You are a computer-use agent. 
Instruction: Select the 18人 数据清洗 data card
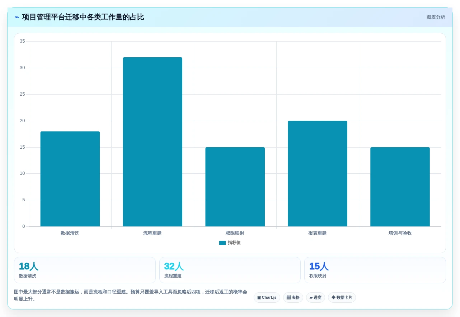point(85,270)
